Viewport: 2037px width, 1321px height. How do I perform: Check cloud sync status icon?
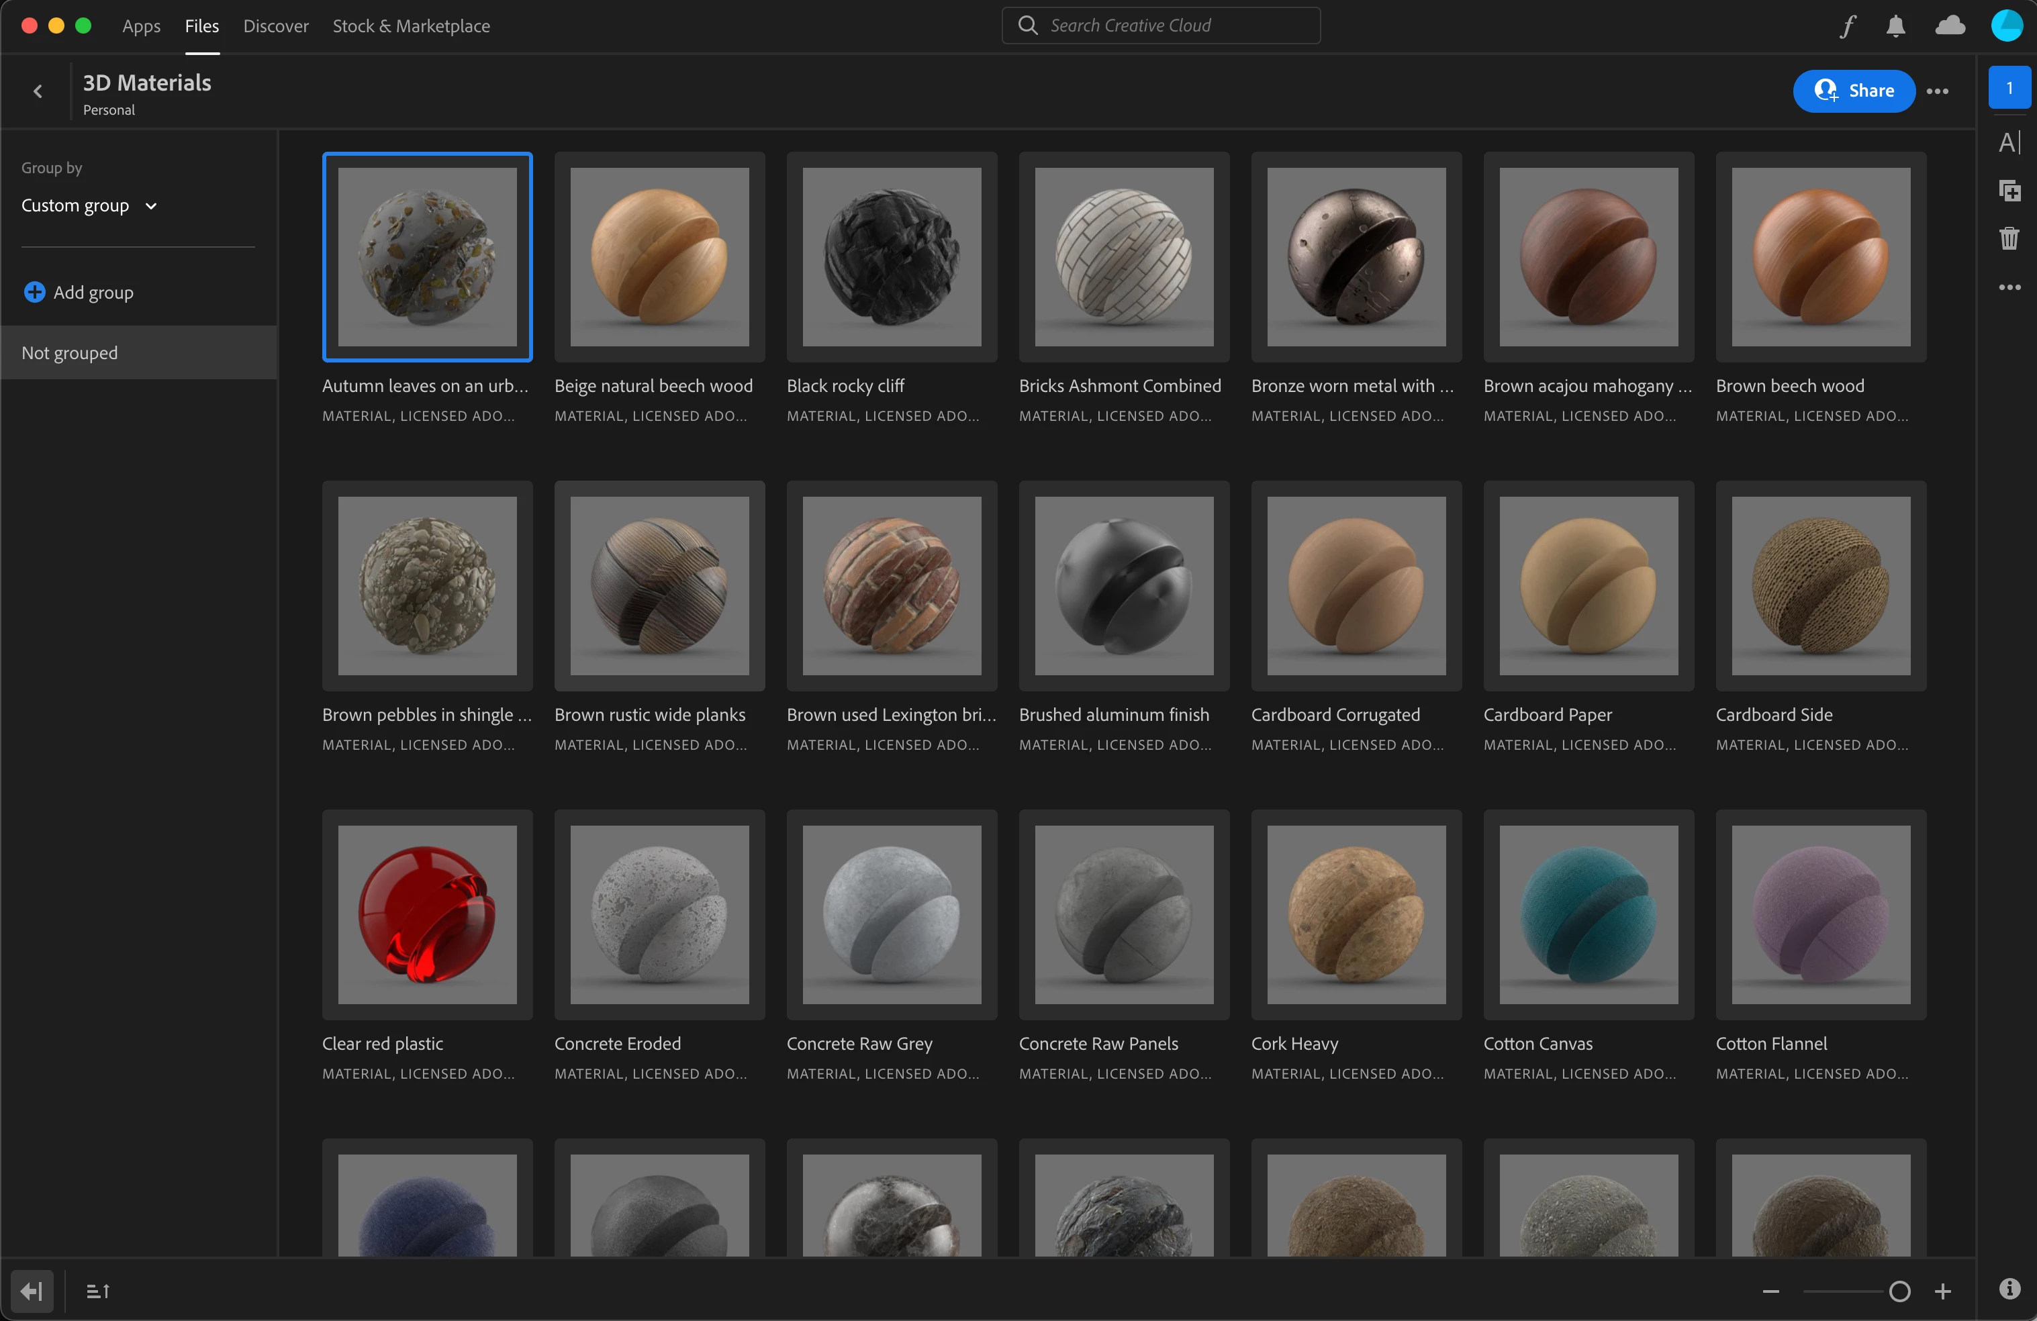pyautogui.click(x=1949, y=26)
